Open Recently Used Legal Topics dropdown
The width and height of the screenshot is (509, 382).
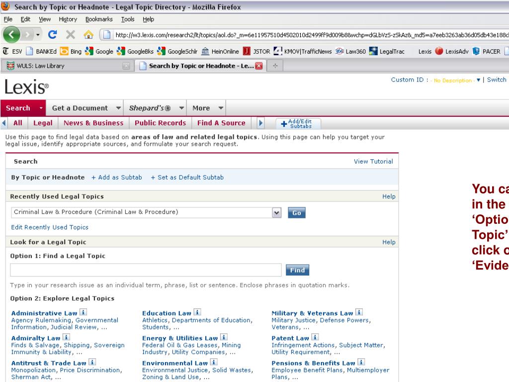point(276,213)
